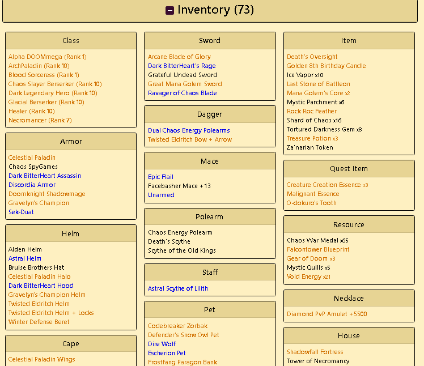
Task: Open Diamond PvP Amulet +5500 link
Action: pyautogui.click(x=327, y=314)
